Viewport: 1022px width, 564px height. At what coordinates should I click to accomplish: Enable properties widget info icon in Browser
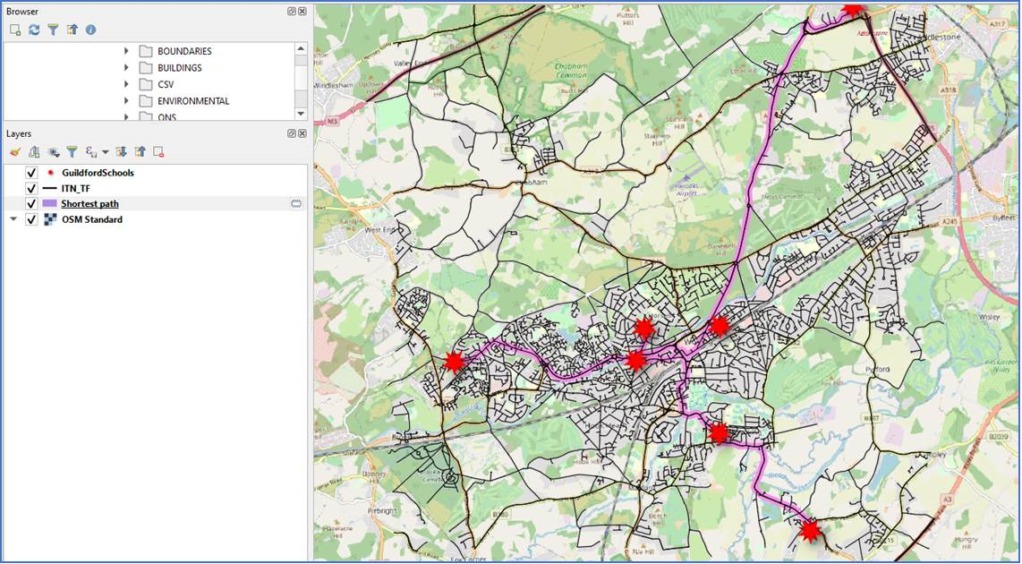(x=90, y=30)
